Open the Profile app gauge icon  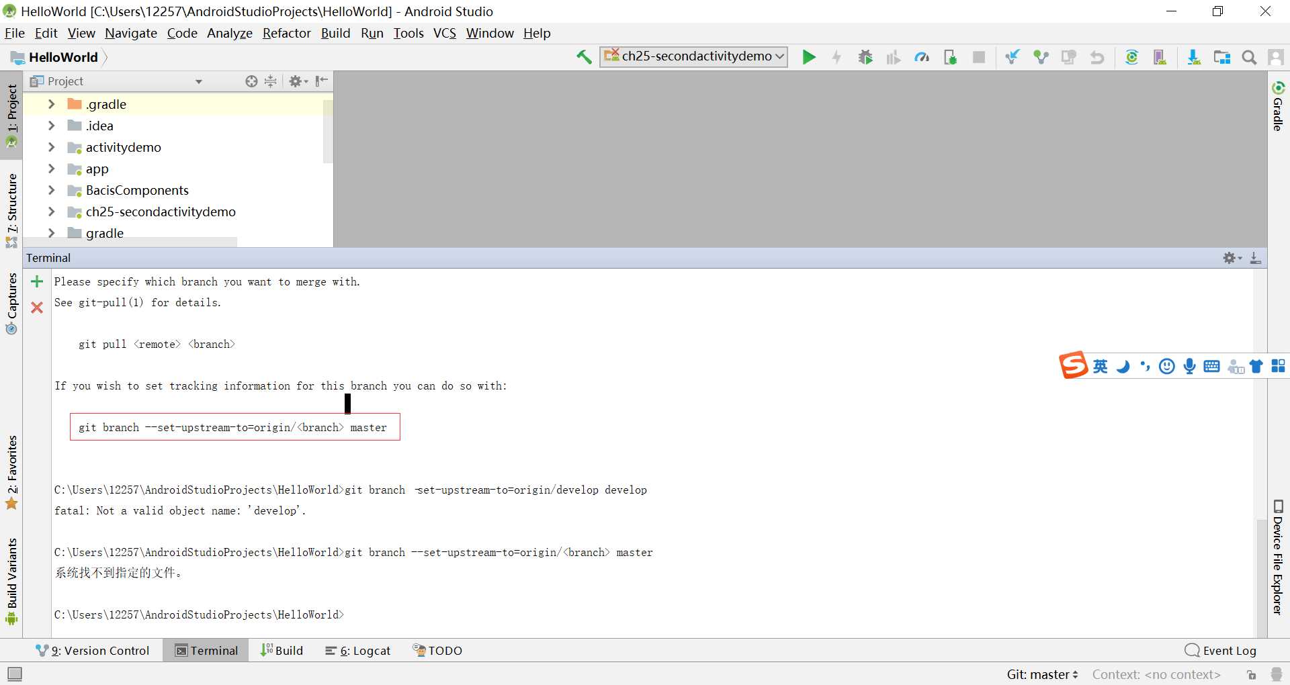[922, 57]
